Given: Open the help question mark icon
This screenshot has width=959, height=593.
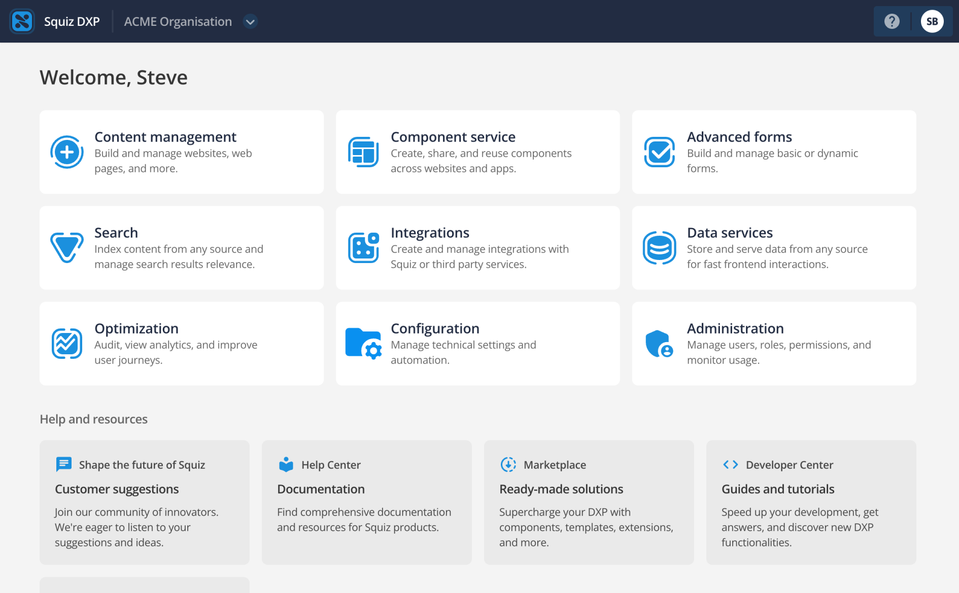Looking at the screenshot, I should click(892, 21).
